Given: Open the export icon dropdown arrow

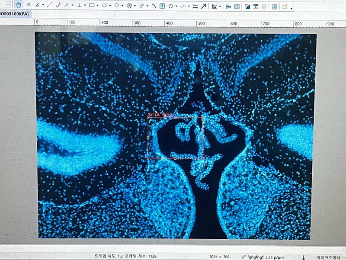Looking at the screenshot, I should [x=291, y=8].
